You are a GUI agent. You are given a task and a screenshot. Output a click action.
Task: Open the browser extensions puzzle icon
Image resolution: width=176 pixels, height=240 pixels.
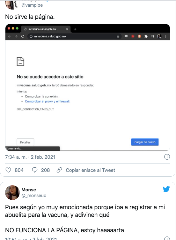[146, 36]
